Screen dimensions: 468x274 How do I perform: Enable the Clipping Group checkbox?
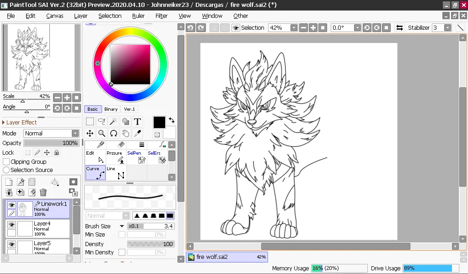pyautogui.click(x=6, y=162)
